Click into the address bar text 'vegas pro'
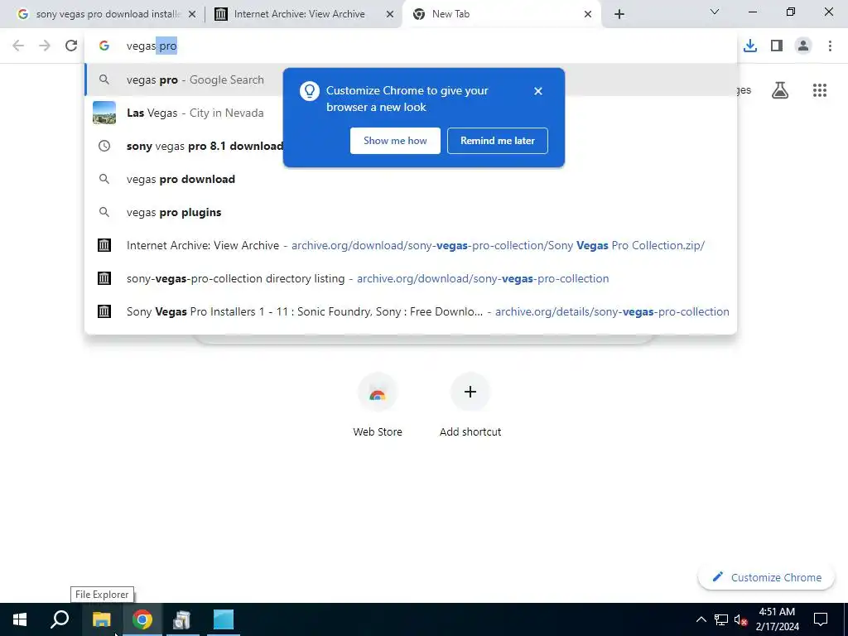The height and width of the screenshot is (636, 848). (x=152, y=46)
